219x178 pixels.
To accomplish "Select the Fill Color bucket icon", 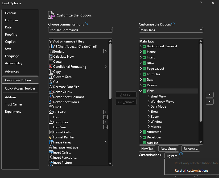I will pyautogui.click(x=51, y=112).
